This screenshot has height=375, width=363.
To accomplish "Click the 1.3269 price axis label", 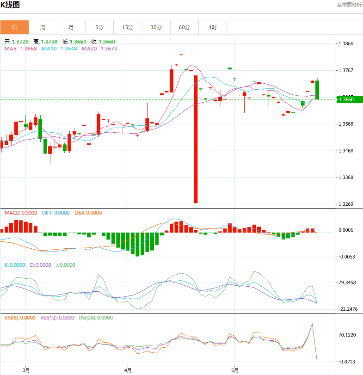I will pyautogui.click(x=346, y=204).
